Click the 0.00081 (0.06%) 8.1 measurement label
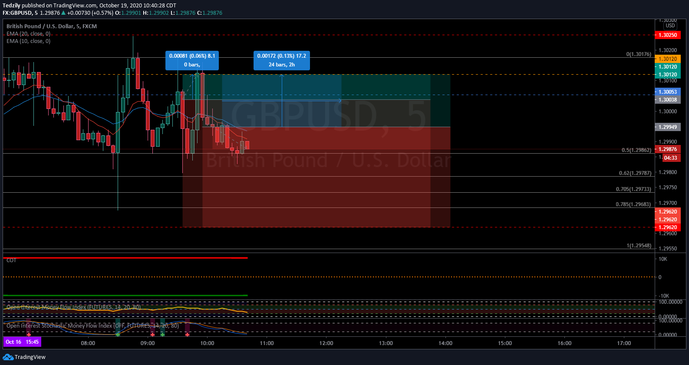The height and width of the screenshot is (365, 689). [x=192, y=60]
